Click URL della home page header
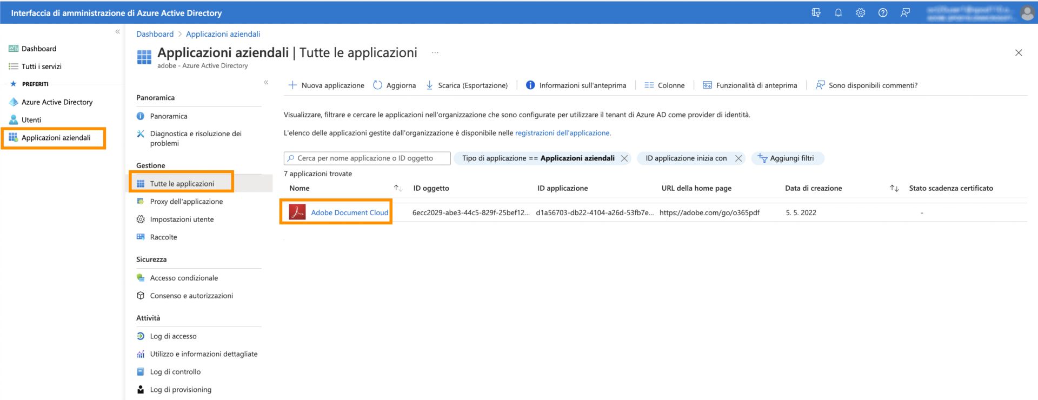Image resolution: width=1038 pixels, height=400 pixels. tap(696, 188)
